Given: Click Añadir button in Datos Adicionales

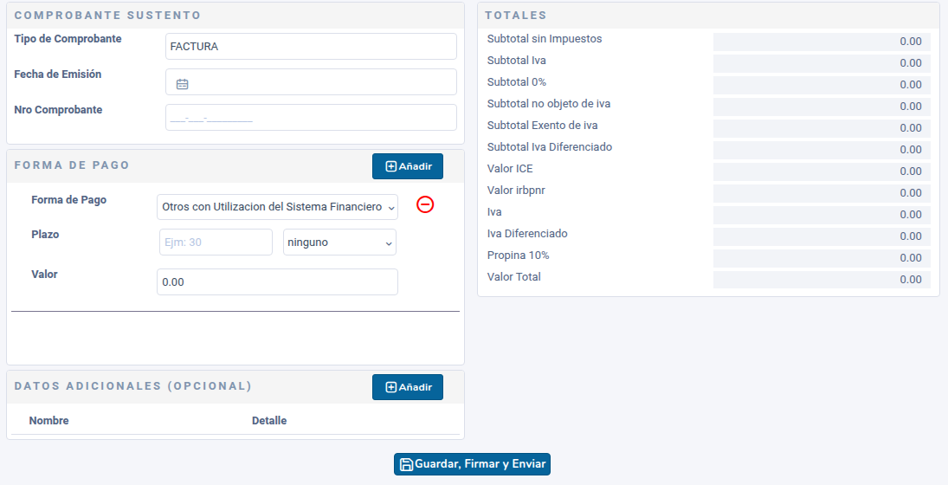Looking at the screenshot, I should 408,387.
